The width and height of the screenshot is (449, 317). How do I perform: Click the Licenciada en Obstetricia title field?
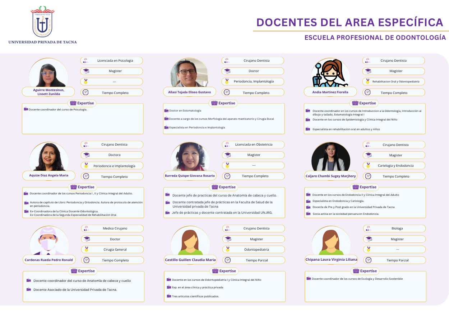pos(254,145)
